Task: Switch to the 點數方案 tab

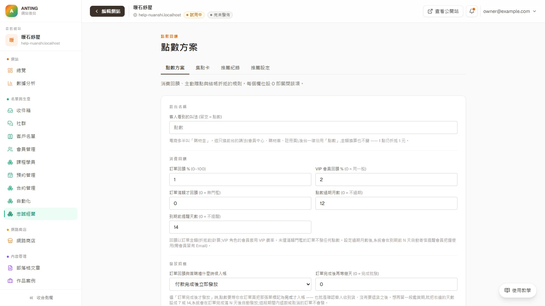Action: pyautogui.click(x=175, y=68)
